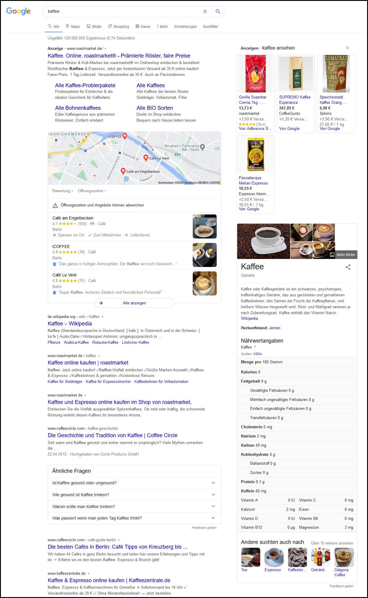
Task: Click the ads info icon beside kaffee ansehen
Action: click(348, 48)
